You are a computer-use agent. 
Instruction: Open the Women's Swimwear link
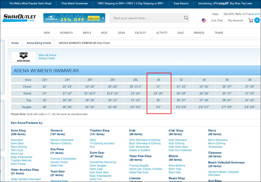(x=62, y=140)
